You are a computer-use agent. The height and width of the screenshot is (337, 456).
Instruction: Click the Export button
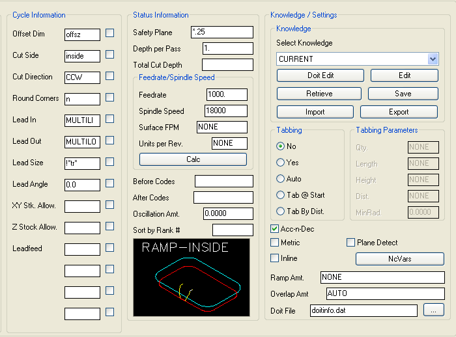click(x=399, y=112)
